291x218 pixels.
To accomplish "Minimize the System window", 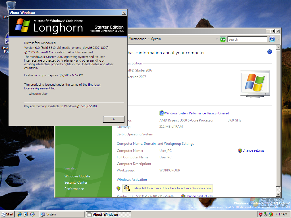I will coord(267,31).
